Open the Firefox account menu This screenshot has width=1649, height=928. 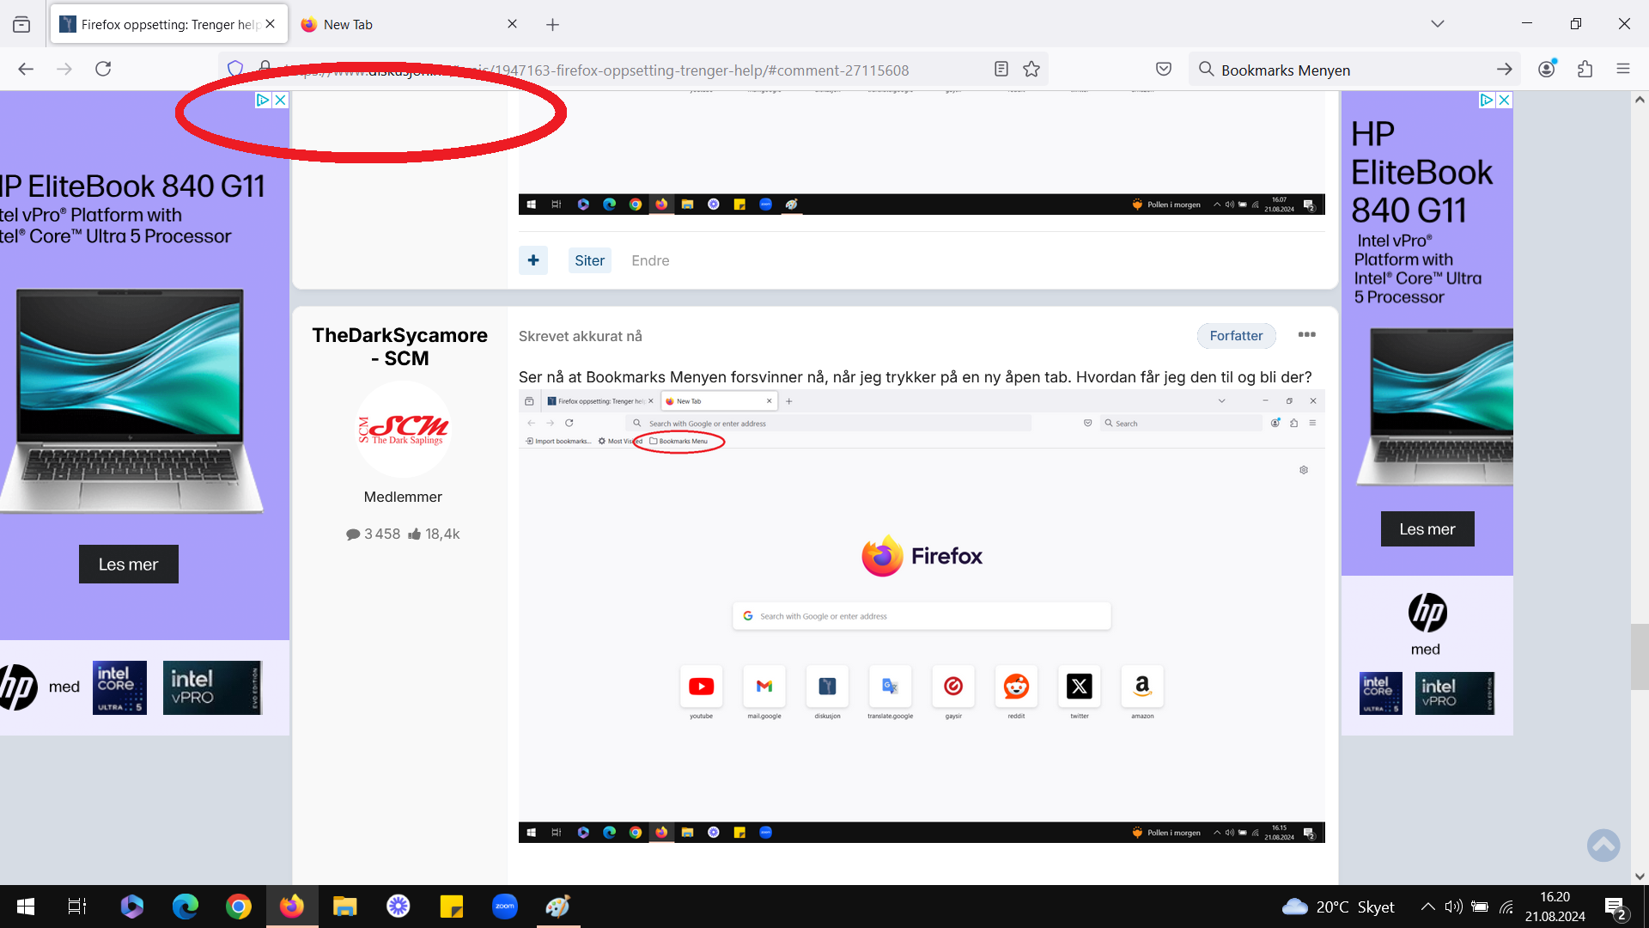click(1547, 69)
